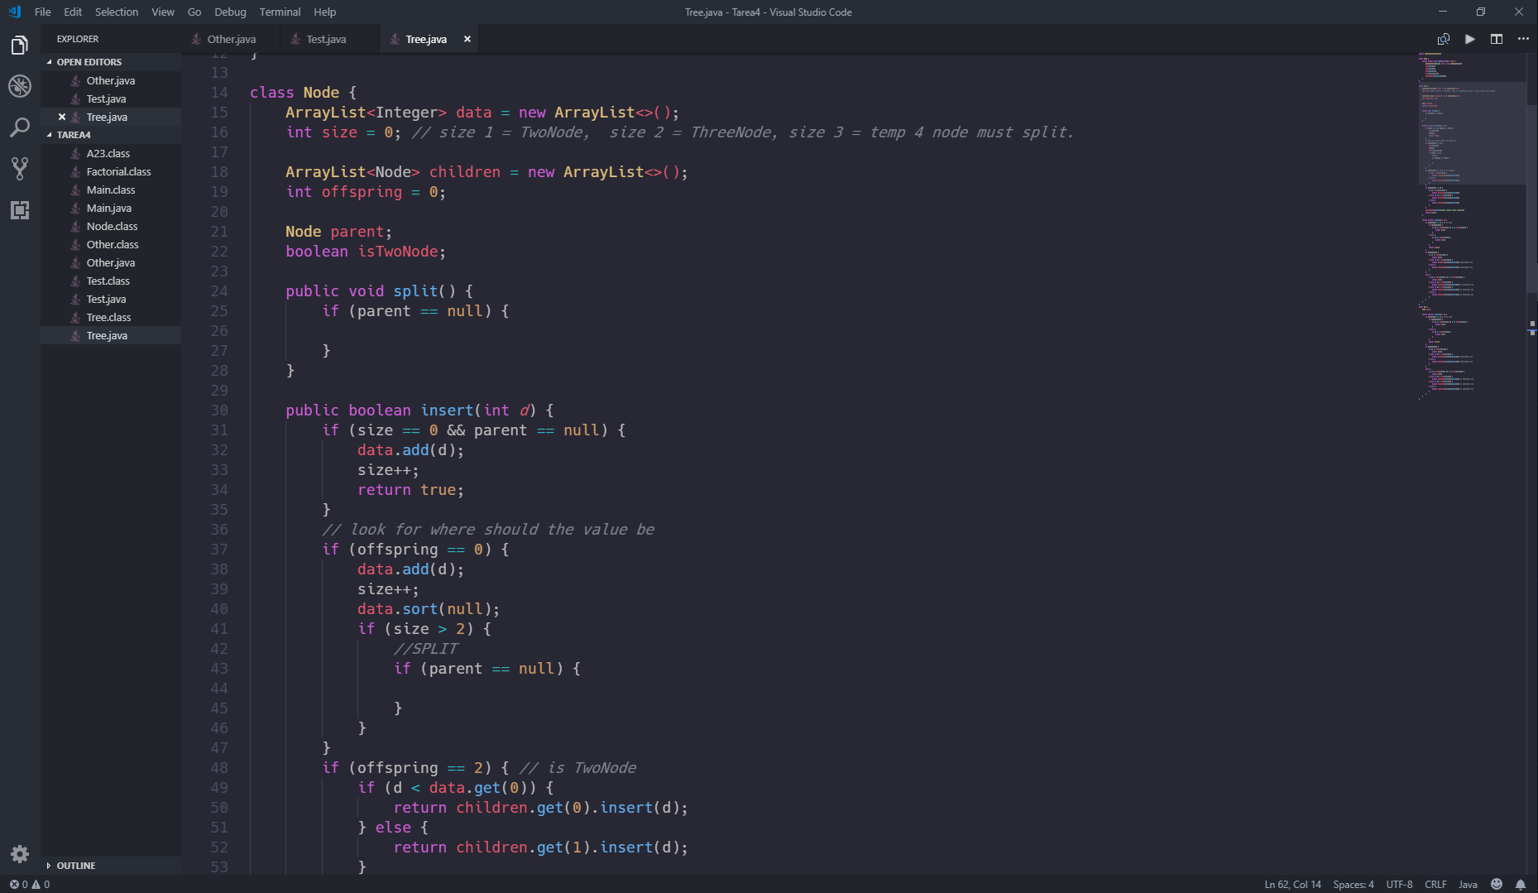Image resolution: width=1538 pixels, height=893 pixels.
Task: Run the current Java file with the play icon
Action: pos(1469,38)
